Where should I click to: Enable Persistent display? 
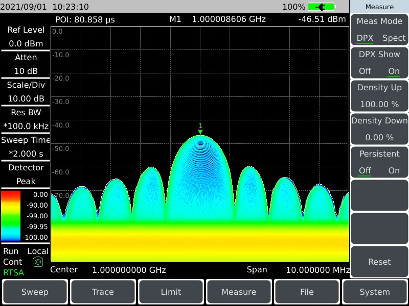point(393,170)
